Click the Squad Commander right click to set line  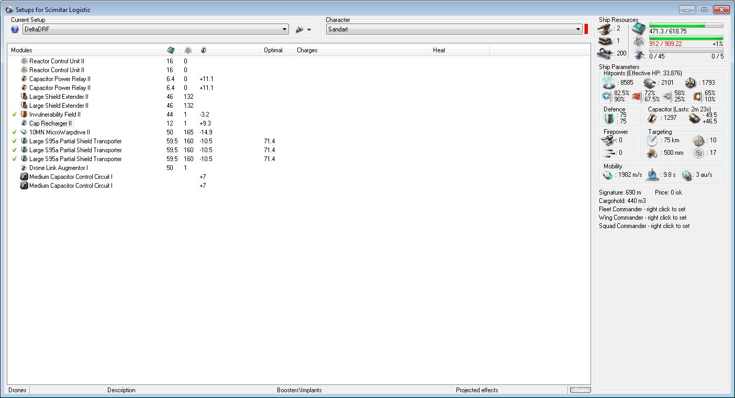point(644,226)
